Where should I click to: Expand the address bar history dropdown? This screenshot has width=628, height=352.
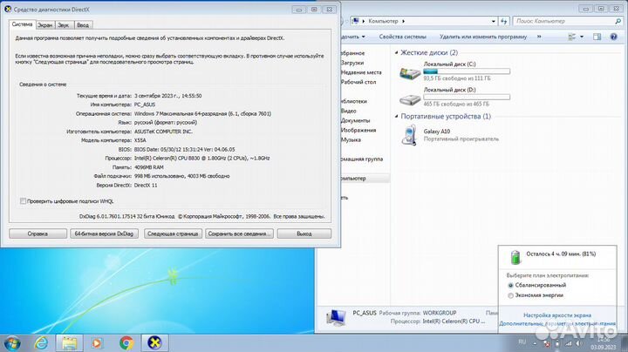[x=494, y=21]
